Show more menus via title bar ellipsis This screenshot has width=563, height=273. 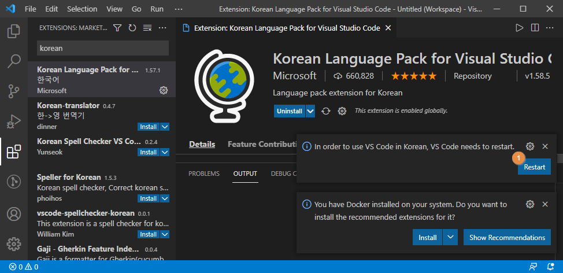coord(179,9)
